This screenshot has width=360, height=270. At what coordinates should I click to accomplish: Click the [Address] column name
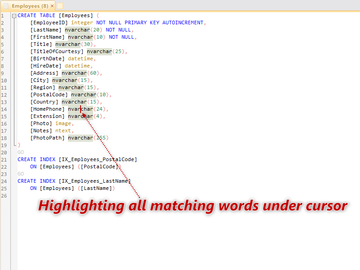pyautogui.click(x=44, y=73)
